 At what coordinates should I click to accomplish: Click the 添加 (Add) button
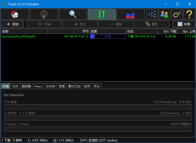tap(13, 24)
